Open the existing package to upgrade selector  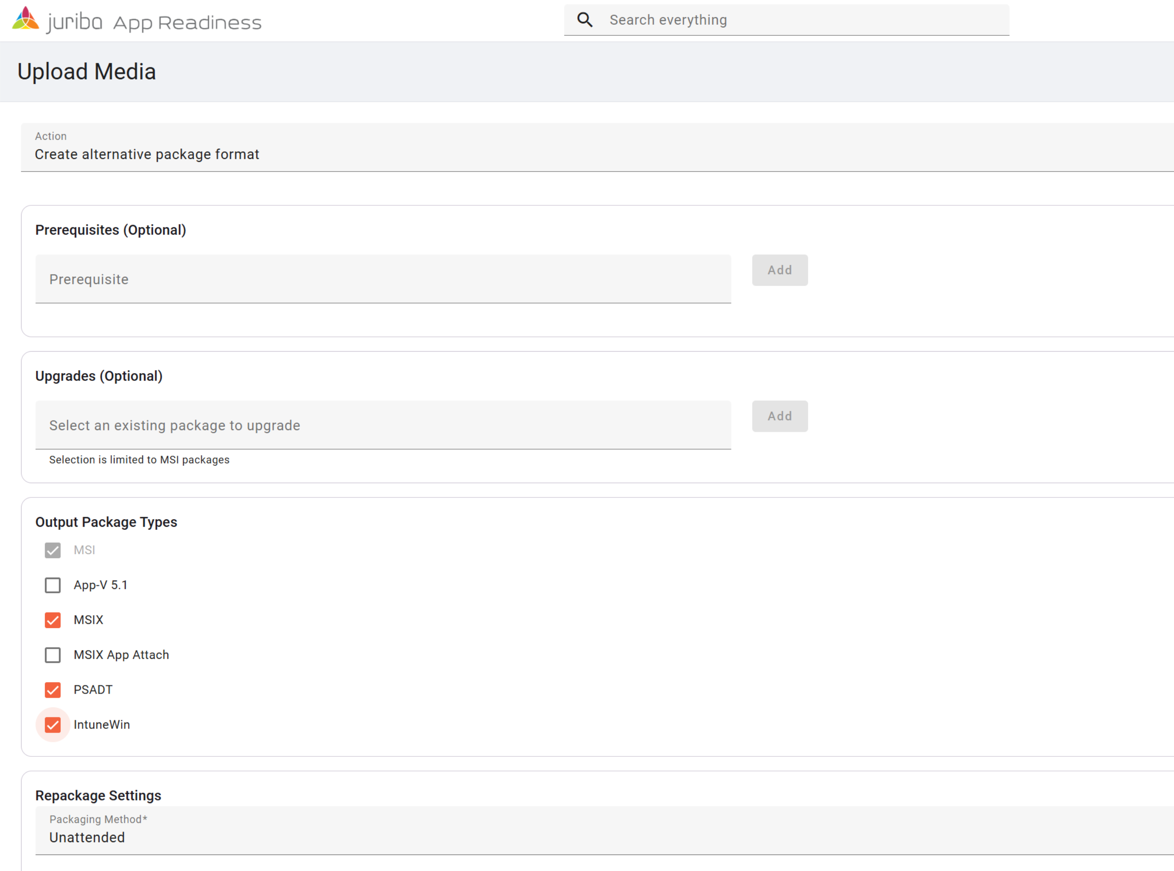[383, 425]
